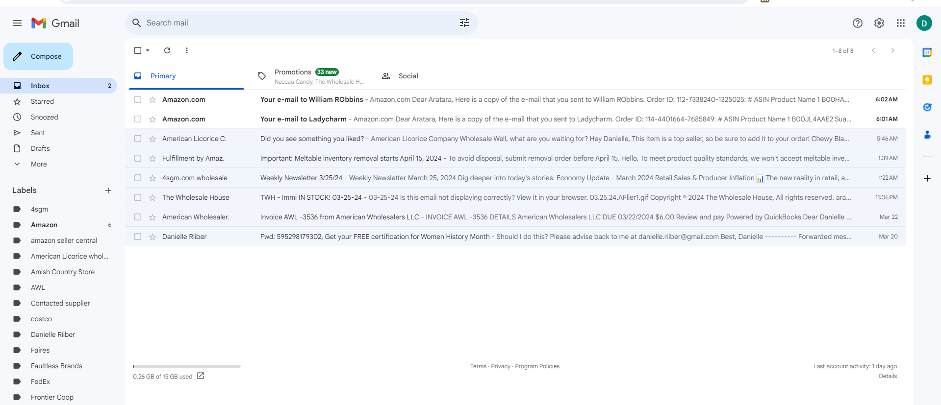Get add-ons plus icon

click(x=927, y=178)
